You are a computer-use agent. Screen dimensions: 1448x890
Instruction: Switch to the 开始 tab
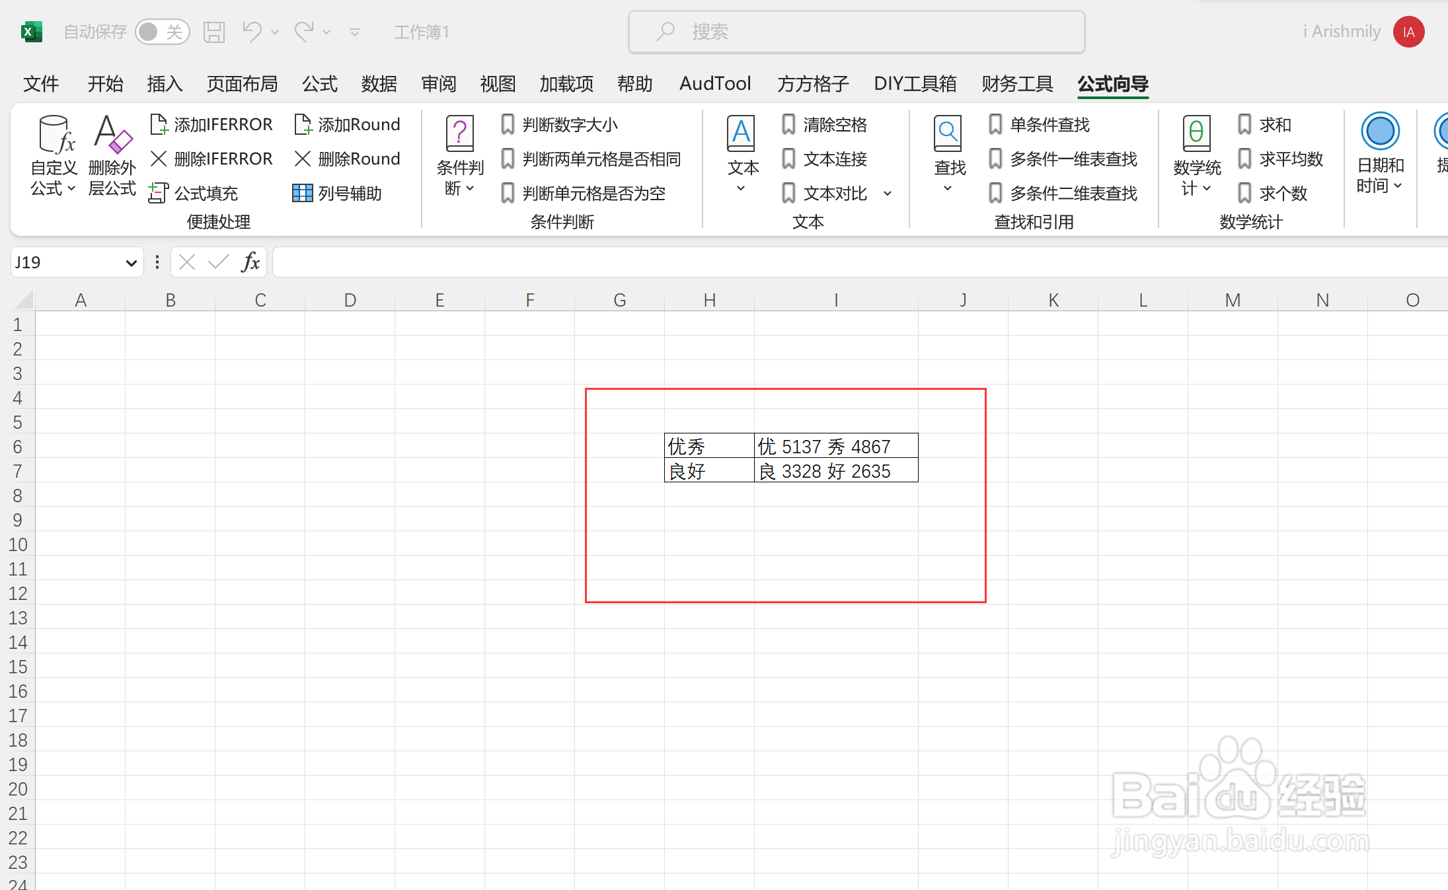point(105,84)
